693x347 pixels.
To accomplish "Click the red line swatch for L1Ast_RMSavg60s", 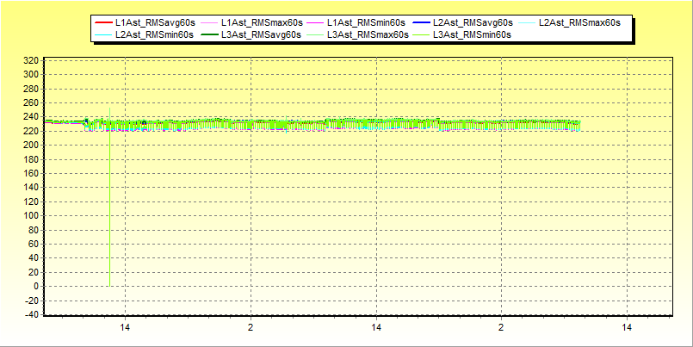I will (103, 22).
